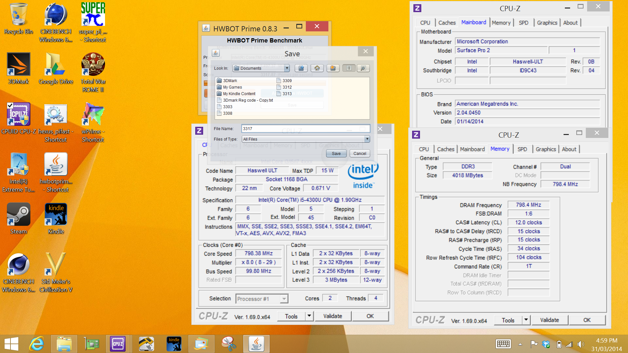Screen dimensions: 628x353
Task: Open Windows Start button
Action: tap(11, 344)
